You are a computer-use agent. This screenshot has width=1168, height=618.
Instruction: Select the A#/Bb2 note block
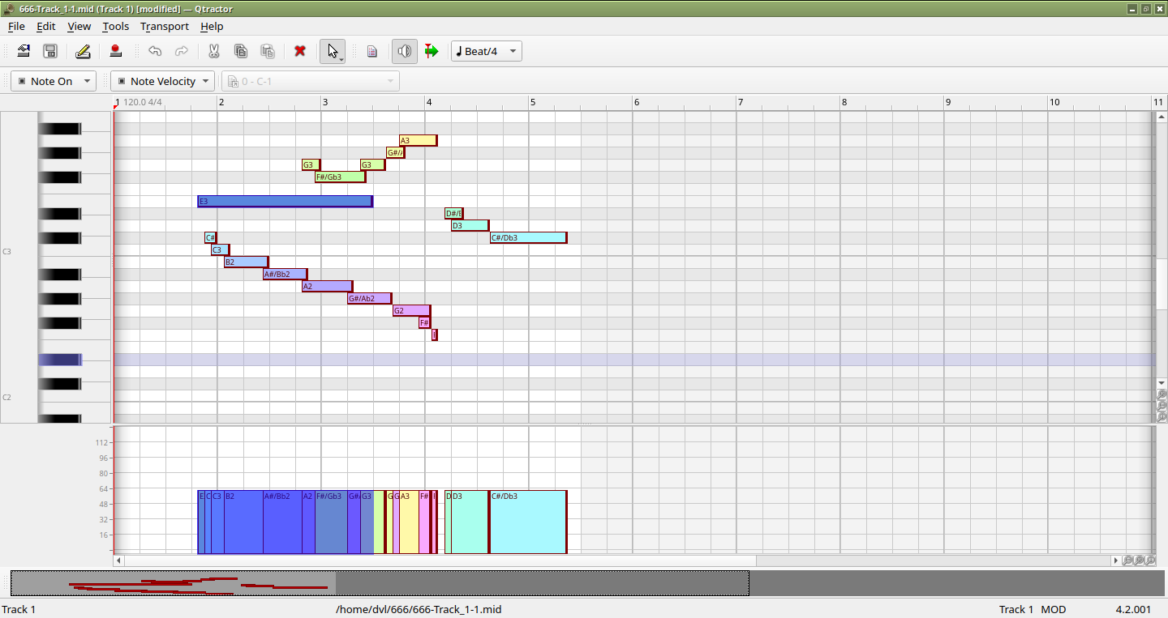(x=286, y=274)
